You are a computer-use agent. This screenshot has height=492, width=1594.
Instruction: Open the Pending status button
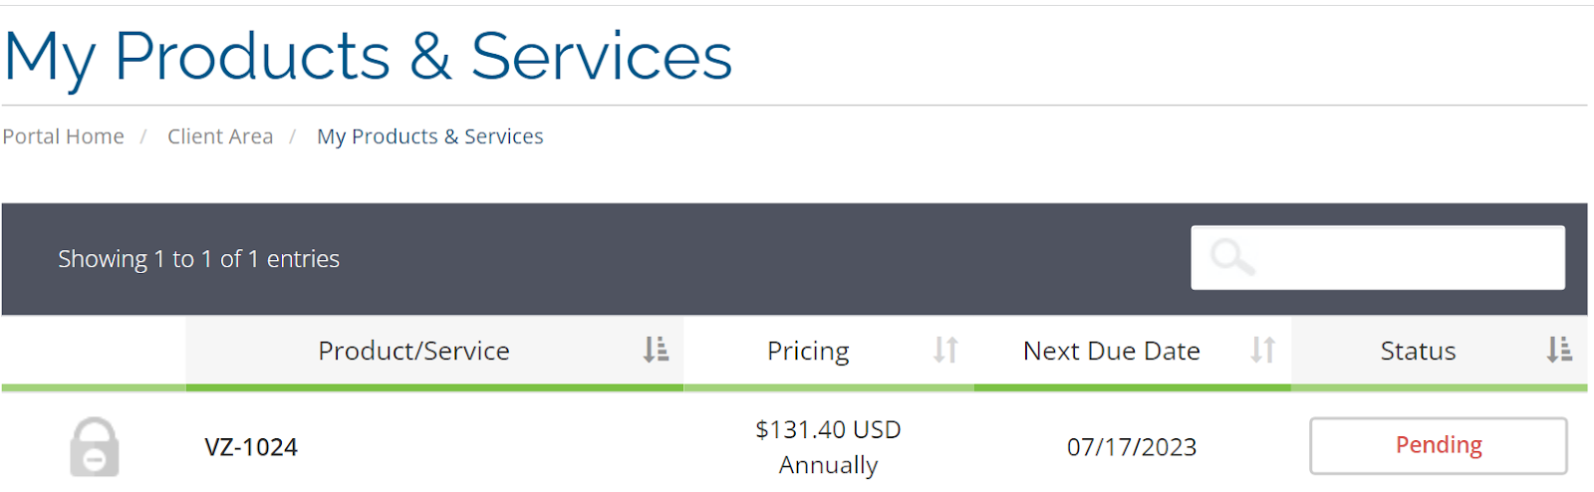tap(1439, 445)
